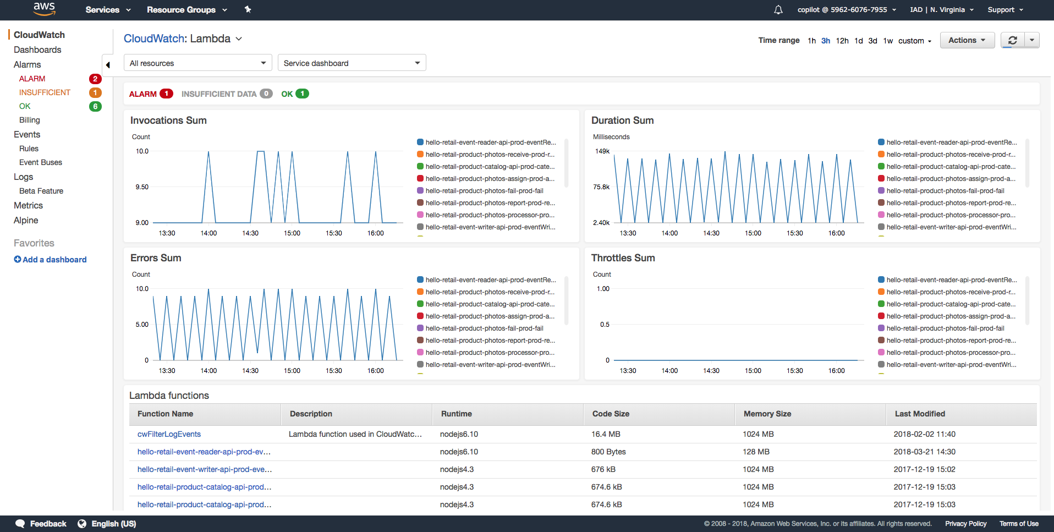Viewport: 1054px width, 532px height.
Task: Open the hello-retail-event-reader-api-prod function link
Action: (x=204, y=452)
